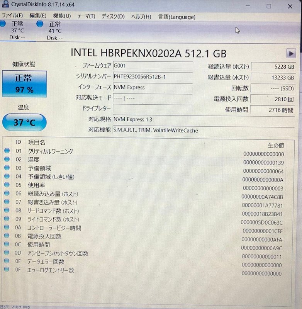
Task: Click the blue status dot for ID 09
Action: click(x=7, y=219)
